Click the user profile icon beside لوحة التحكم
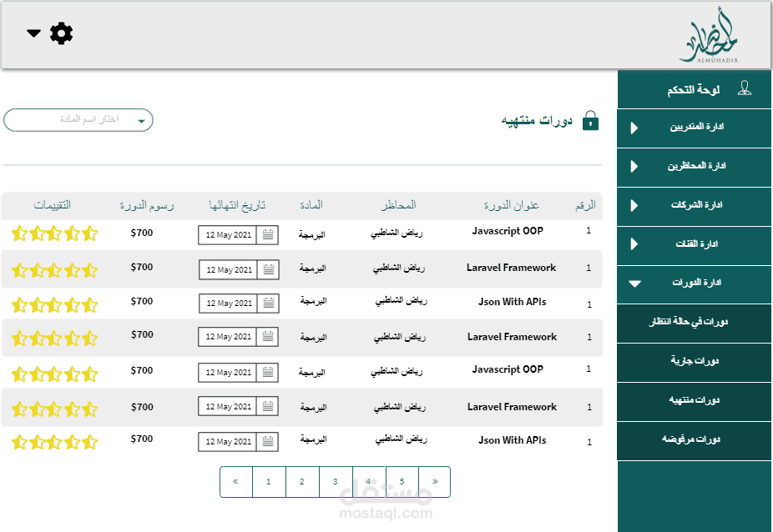 click(x=745, y=88)
